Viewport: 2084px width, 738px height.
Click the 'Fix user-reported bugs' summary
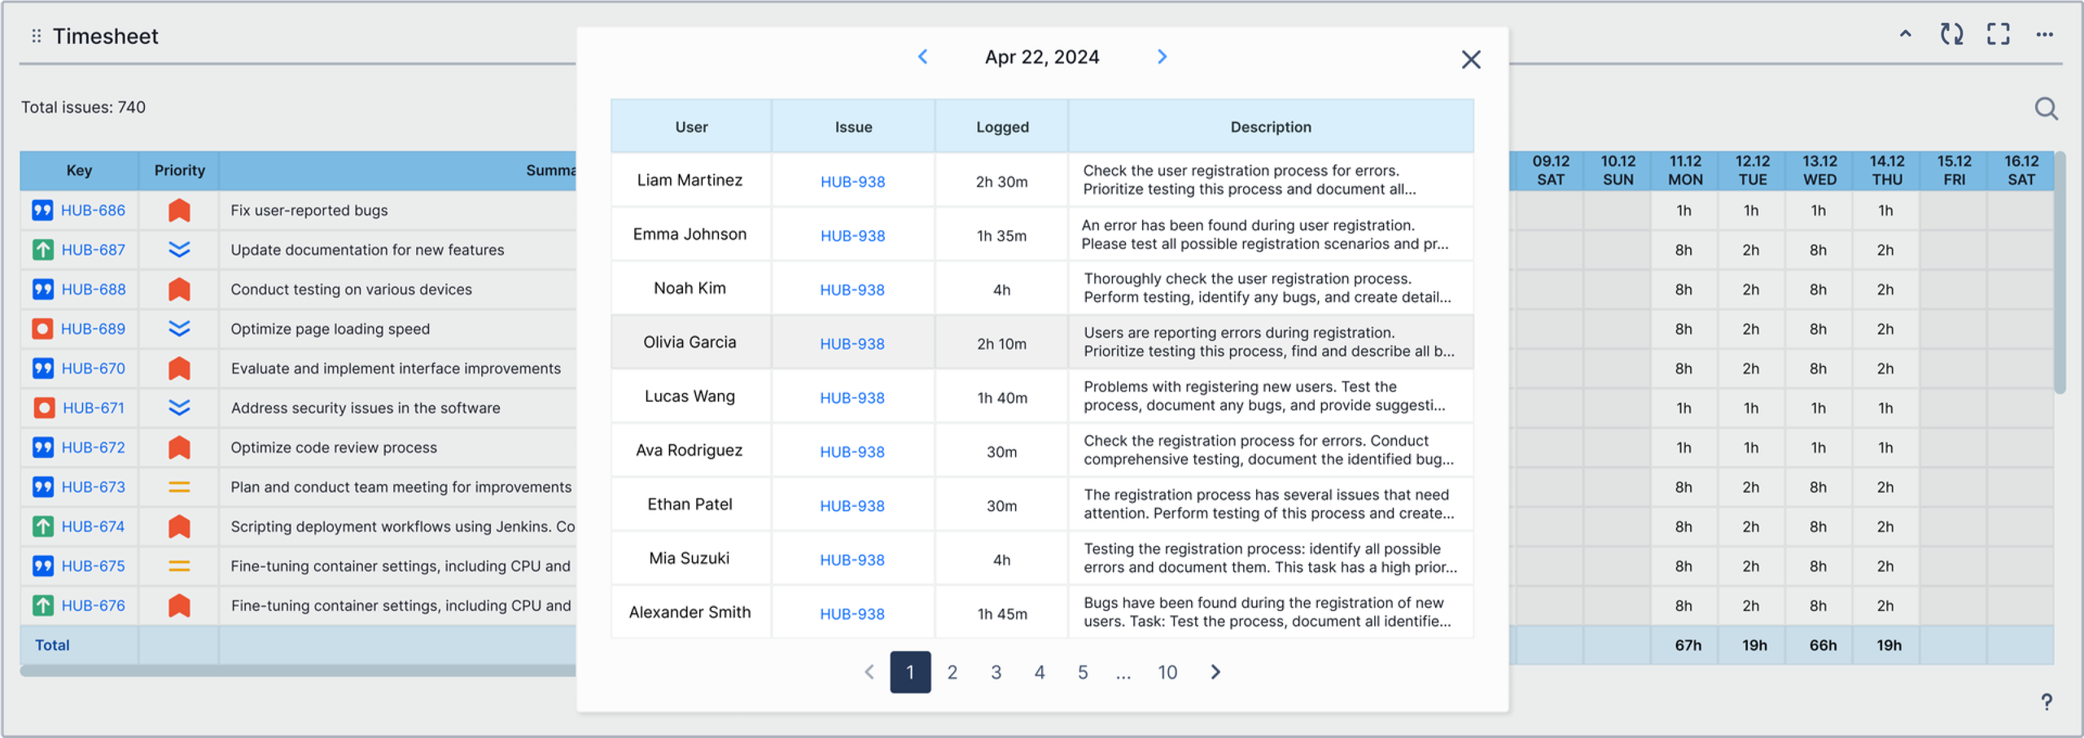pos(309,210)
